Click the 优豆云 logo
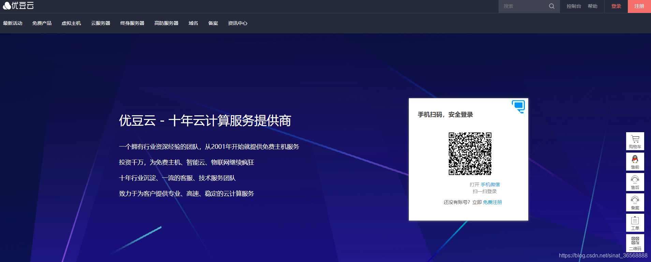651x262 pixels. pos(18,5)
